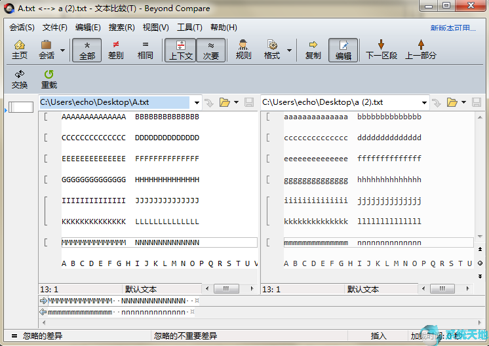Expand right pane folder icon dropdown

[463, 102]
